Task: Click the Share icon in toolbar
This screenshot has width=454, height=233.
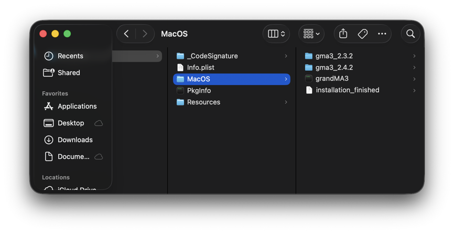Action: coord(343,34)
